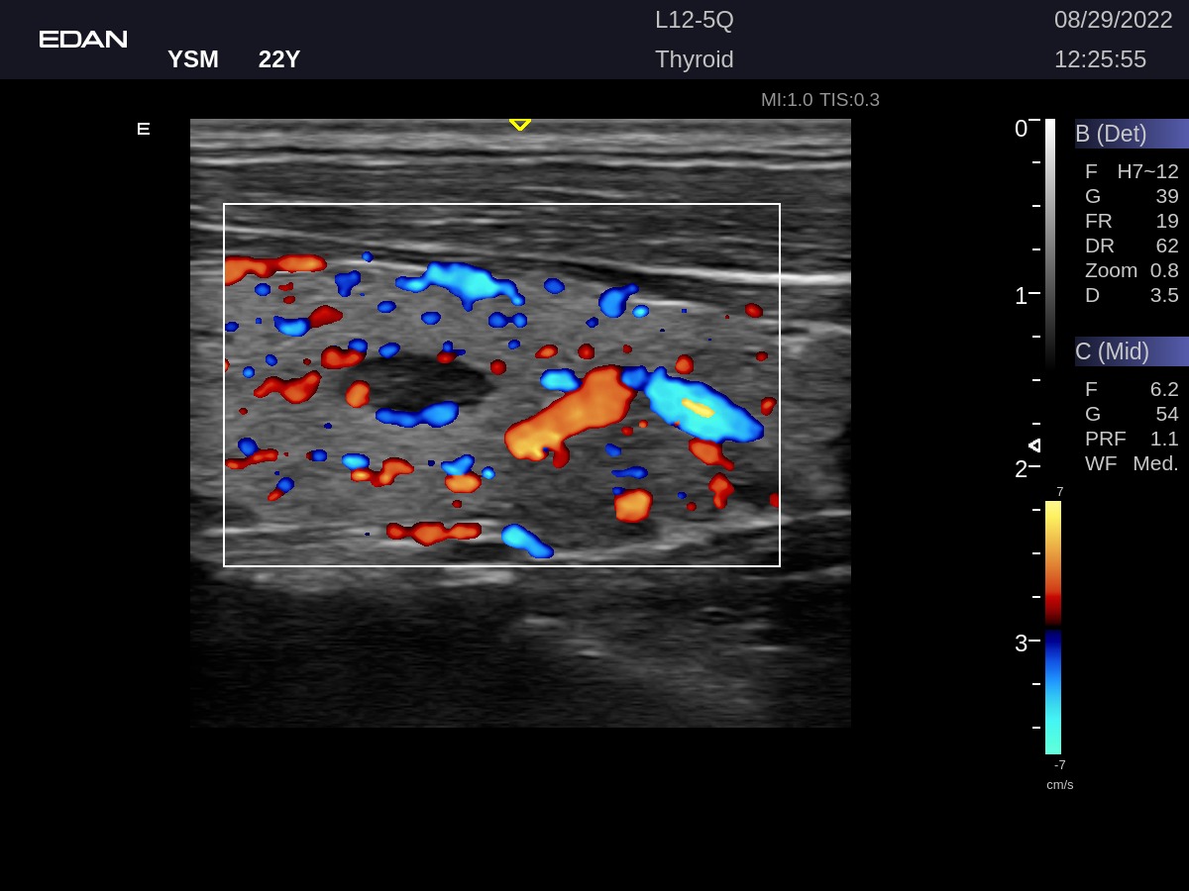
Task: Select the Zoom 0.8 parameter
Action: pos(1131,270)
